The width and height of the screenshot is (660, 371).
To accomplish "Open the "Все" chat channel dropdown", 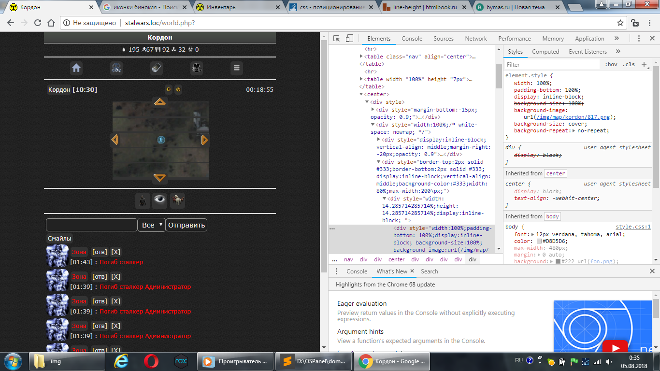I will point(151,225).
